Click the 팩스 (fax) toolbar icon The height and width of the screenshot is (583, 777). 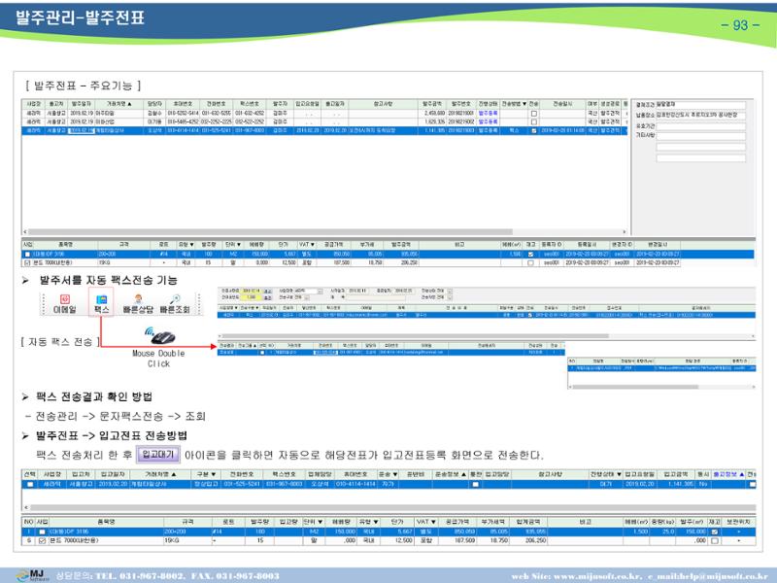[x=102, y=303]
